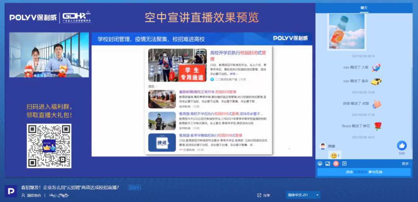
Task: Click the QR code image
Action: pyautogui.click(x=49, y=146)
